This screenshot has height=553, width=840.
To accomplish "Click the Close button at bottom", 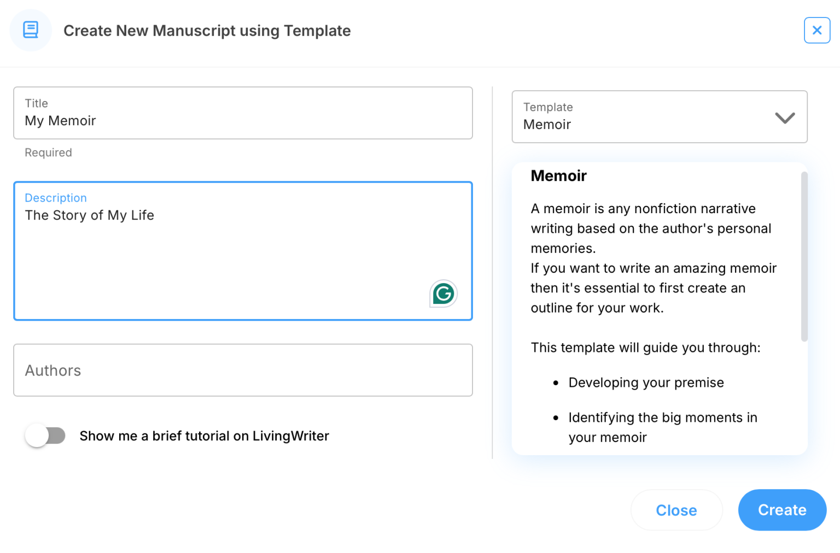I will click(x=676, y=510).
